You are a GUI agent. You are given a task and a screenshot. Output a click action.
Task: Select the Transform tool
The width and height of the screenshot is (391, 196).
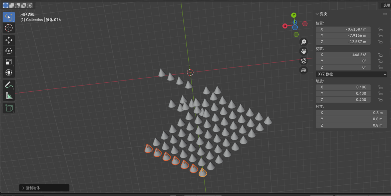click(x=9, y=73)
